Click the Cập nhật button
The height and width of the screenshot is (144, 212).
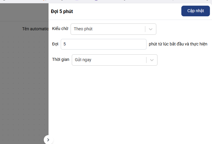tap(196, 11)
